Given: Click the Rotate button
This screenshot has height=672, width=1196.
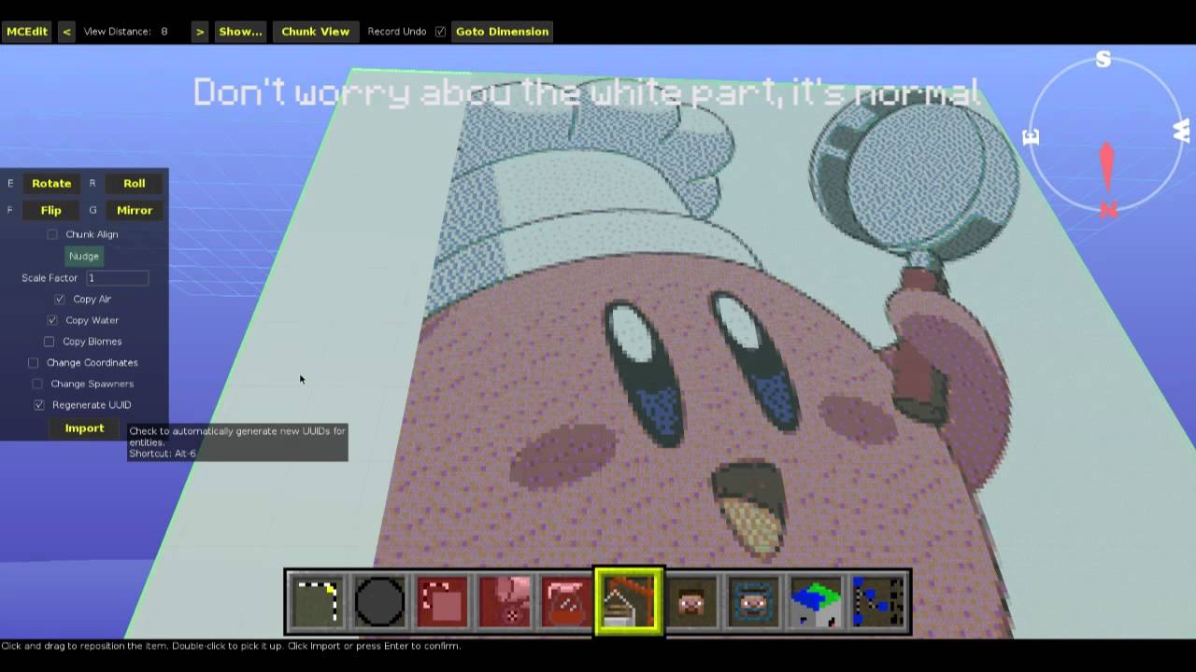Looking at the screenshot, I should click(51, 184).
